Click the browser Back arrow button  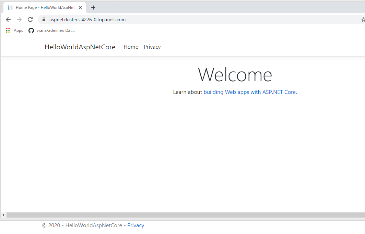pos(8,20)
